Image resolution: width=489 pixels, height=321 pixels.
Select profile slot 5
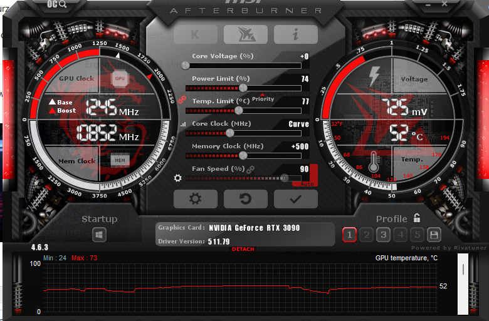click(x=418, y=235)
